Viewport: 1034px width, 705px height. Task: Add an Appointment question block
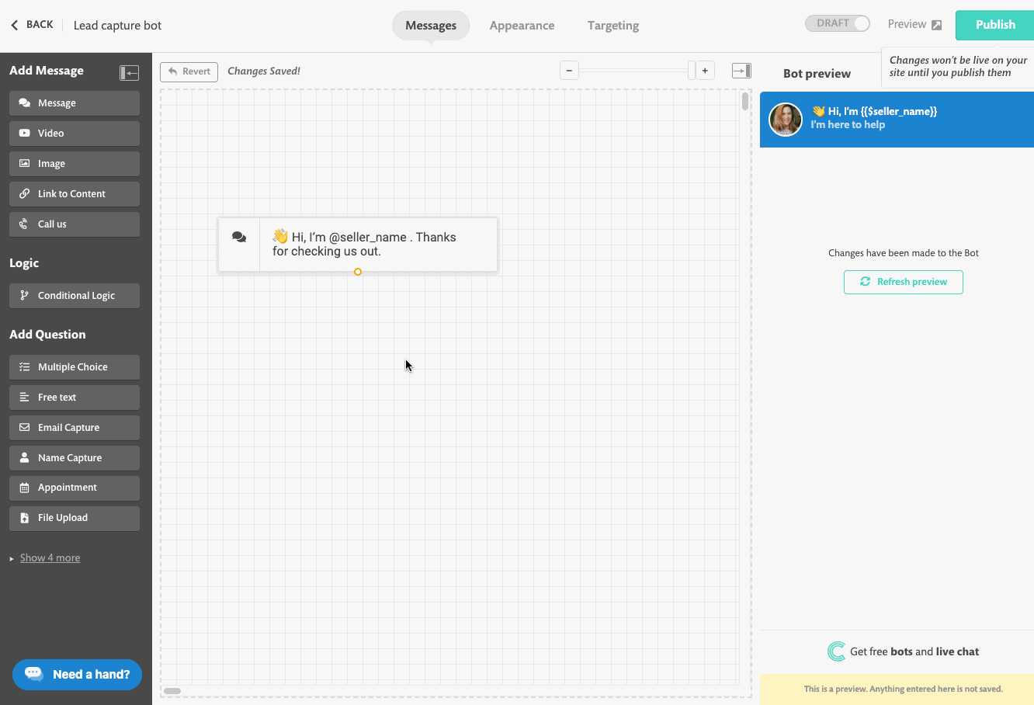click(x=74, y=487)
